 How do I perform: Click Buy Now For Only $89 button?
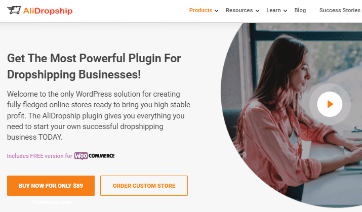[x=51, y=186]
